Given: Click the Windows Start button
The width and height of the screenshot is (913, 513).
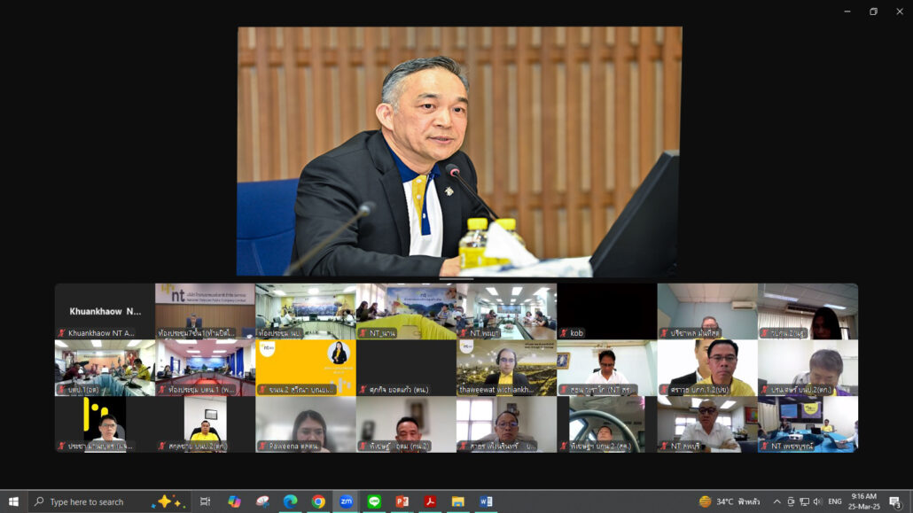Looking at the screenshot, I should (13, 501).
